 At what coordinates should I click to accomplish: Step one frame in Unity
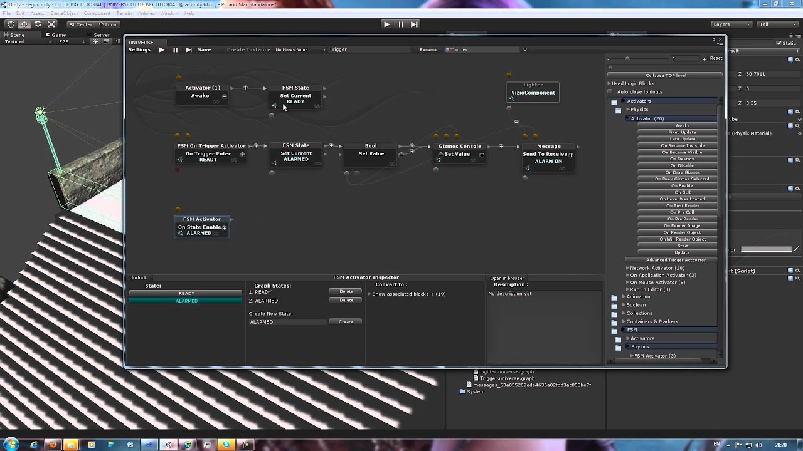414,24
